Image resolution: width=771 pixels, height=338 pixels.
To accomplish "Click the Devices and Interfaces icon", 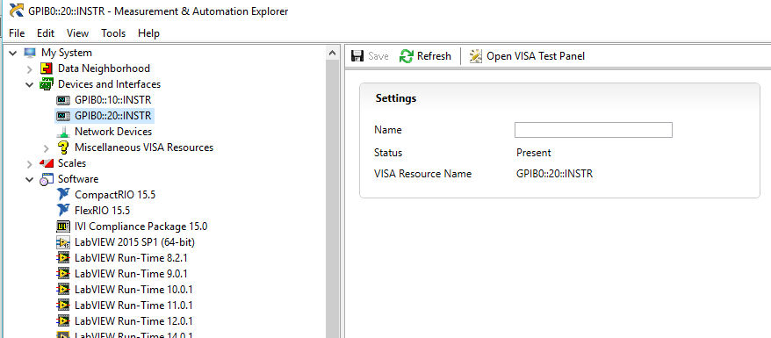I will pyautogui.click(x=47, y=84).
